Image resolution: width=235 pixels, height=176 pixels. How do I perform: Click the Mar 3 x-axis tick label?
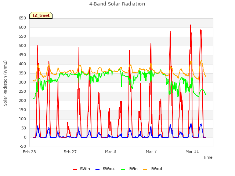111,151
